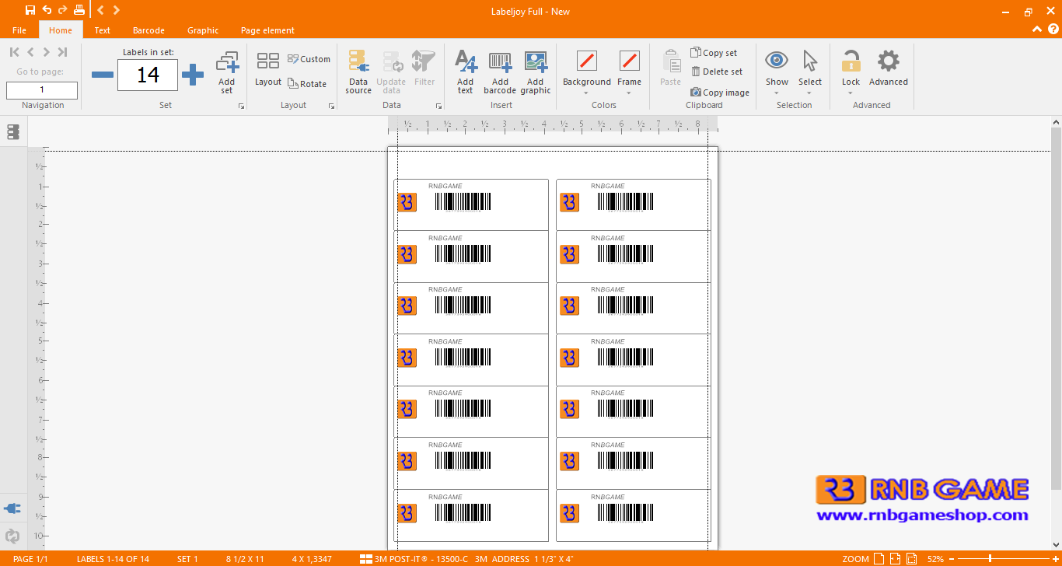Open the Layout chooser
The image size is (1062, 566).
(x=268, y=69)
